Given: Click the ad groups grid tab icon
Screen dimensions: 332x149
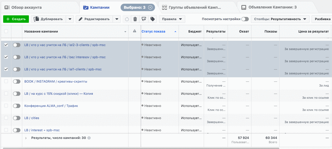Looking at the screenshot, I should (165, 7).
